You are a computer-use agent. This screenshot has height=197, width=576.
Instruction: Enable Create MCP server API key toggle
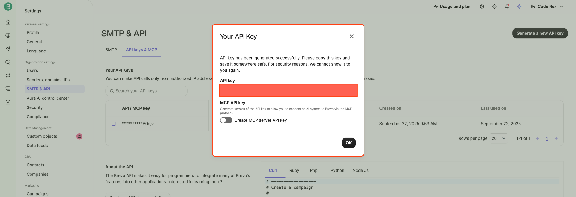click(226, 120)
